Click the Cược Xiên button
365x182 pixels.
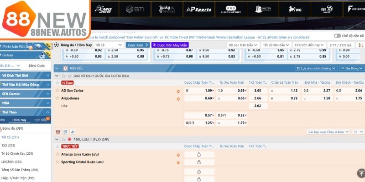pos(138,45)
